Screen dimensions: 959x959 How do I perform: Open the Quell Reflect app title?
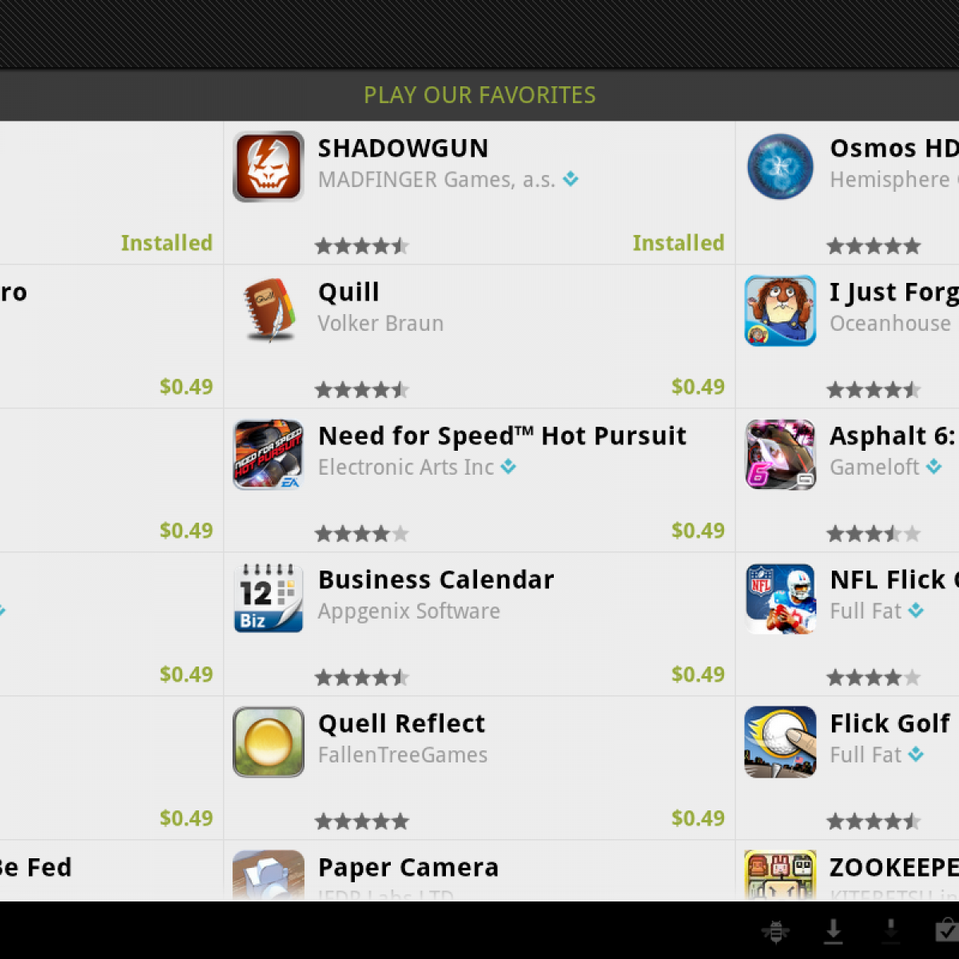[401, 723]
